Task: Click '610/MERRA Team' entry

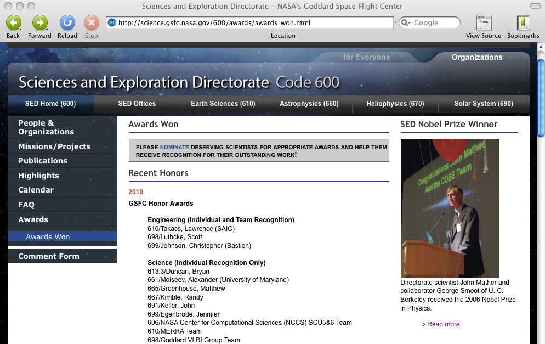Action: pyautogui.click(x=174, y=331)
